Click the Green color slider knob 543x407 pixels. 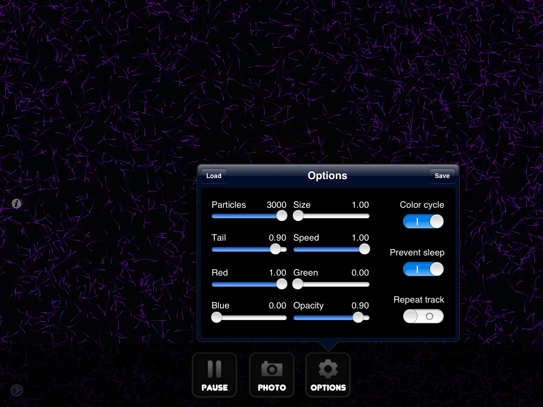(297, 284)
